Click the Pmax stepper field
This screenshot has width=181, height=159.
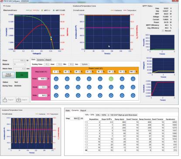coord(20,60)
